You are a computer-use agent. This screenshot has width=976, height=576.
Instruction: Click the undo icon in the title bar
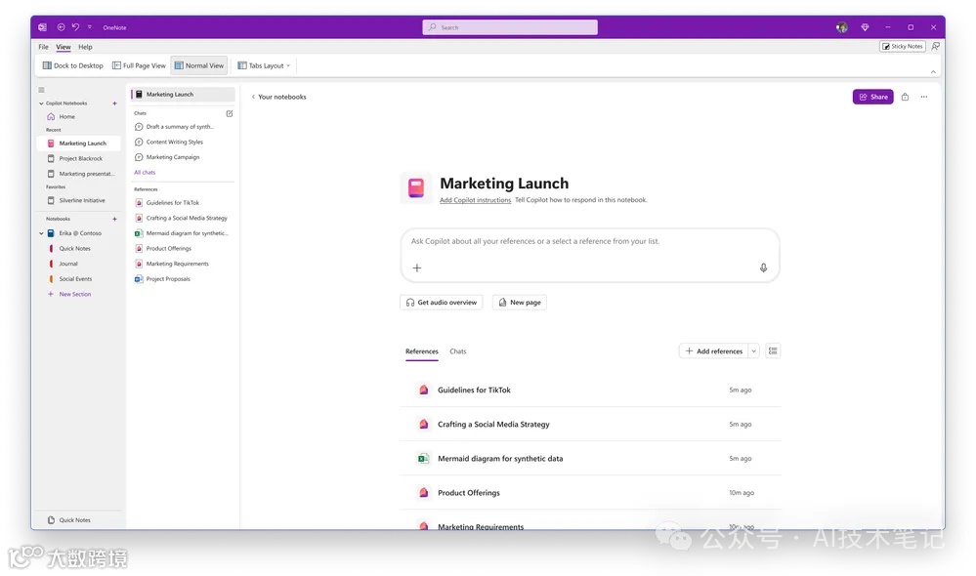[x=76, y=27]
